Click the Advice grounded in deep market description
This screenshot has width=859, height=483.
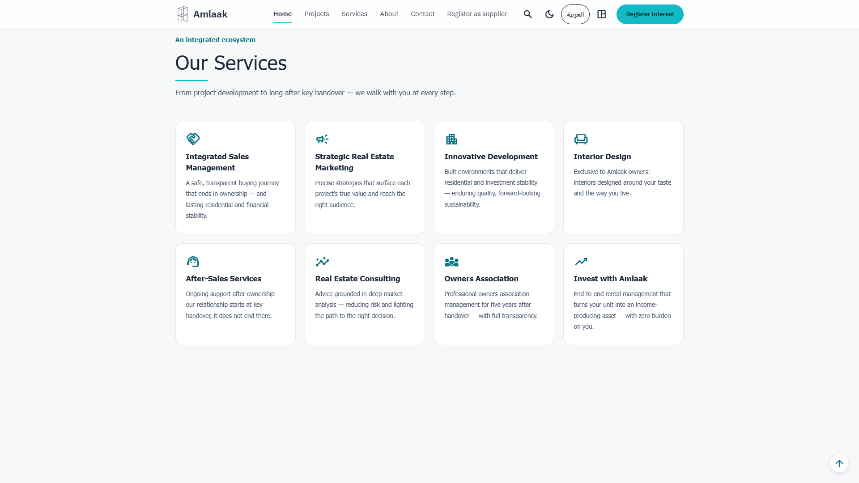pyautogui.click(x=364, y=305)
